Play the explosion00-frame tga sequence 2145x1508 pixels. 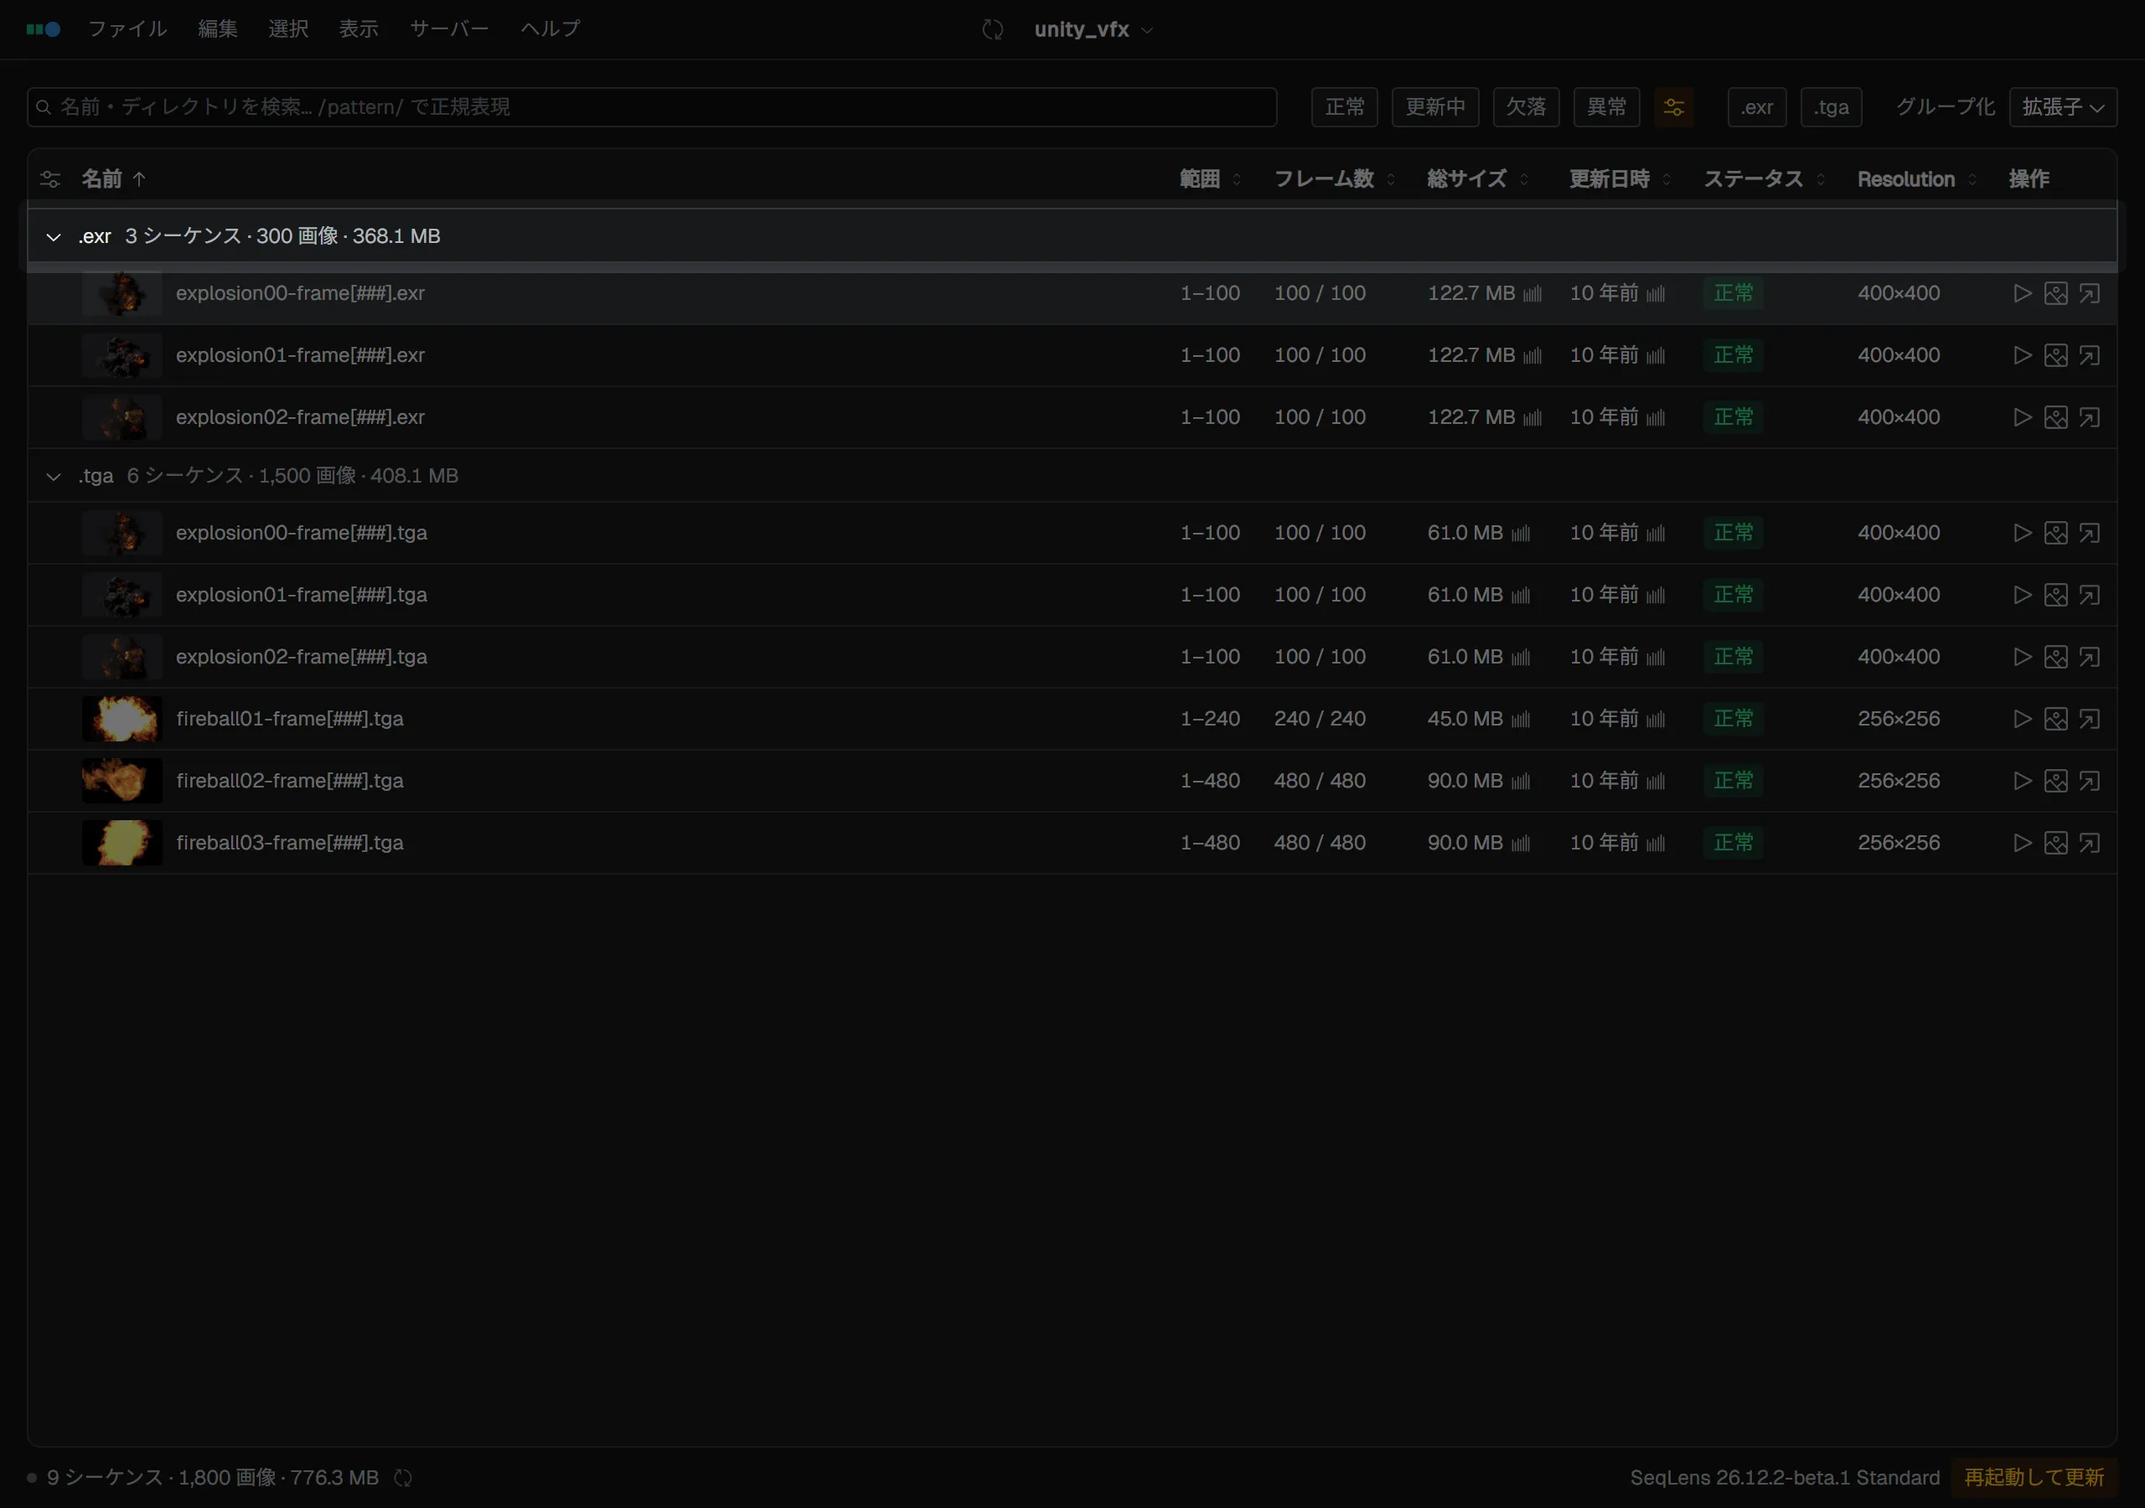(x=2022, y=533)
